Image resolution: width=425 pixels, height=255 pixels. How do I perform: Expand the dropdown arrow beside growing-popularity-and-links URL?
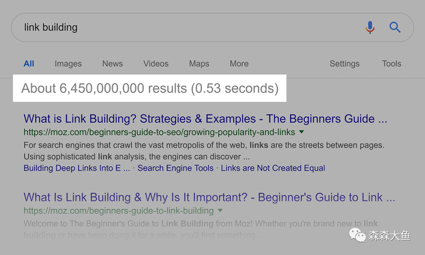pyautogui.click(x=301, y=132)
